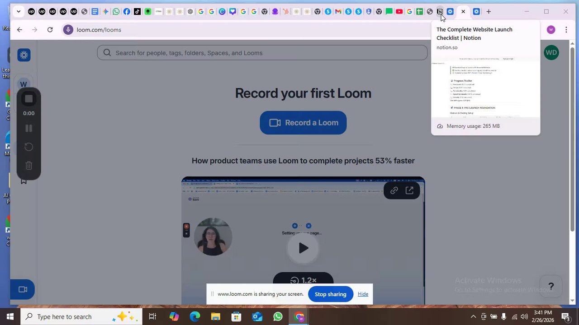This screenshot has height=325, width=579.
Task: Stop the Loom recording
Action: pos(28,99)
